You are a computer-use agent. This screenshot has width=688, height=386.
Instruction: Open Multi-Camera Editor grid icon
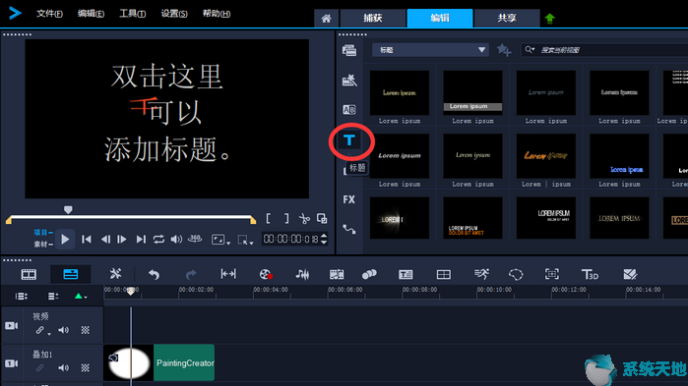pyautogui.click(x=444, y=274)
